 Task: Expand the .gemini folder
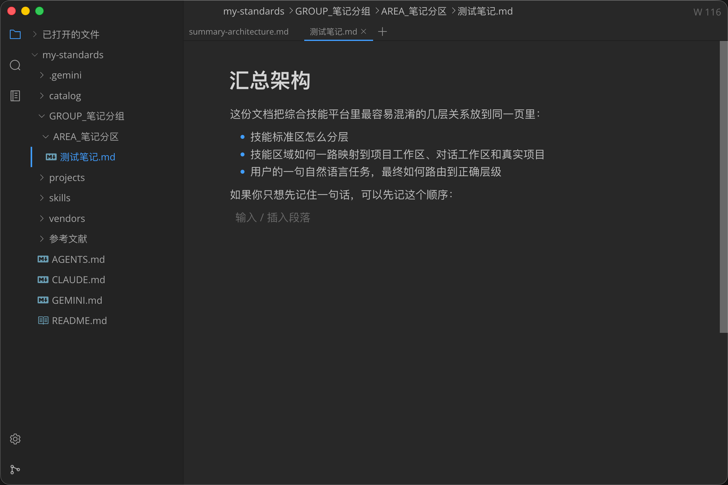pyautogui.click(x=42, y=75)
